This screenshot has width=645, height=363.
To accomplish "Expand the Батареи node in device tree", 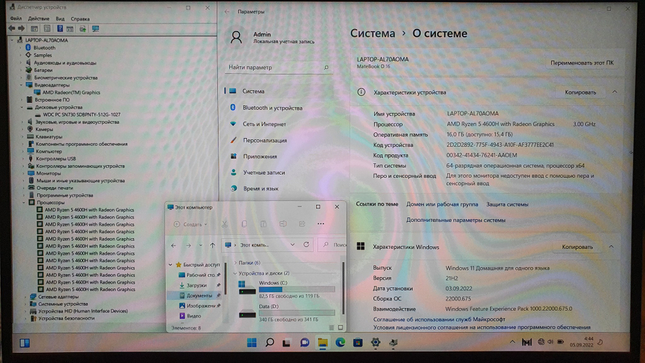I will coord(21,70).
